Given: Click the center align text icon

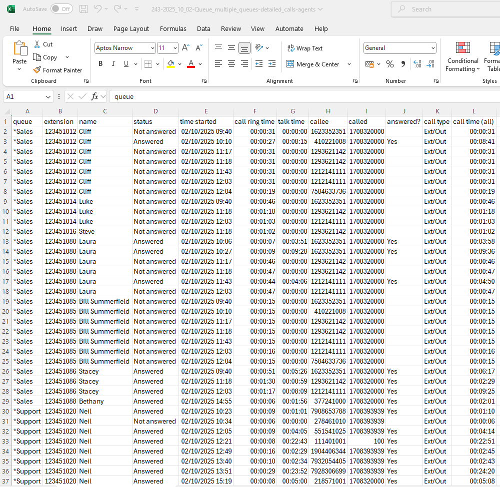Looking at the screenshot, I should 231,64.
